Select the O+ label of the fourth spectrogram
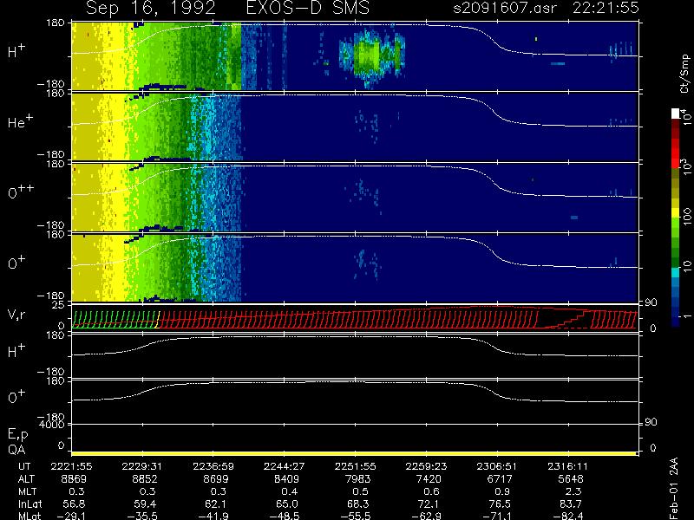Viewport: 694px width, 520px height. pos(16,263)
